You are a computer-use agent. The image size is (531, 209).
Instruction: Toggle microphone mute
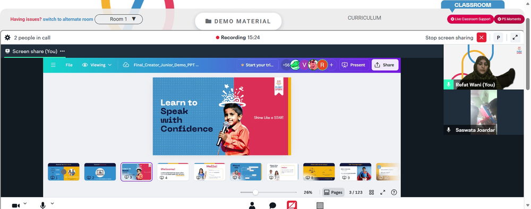coord(43,205)
